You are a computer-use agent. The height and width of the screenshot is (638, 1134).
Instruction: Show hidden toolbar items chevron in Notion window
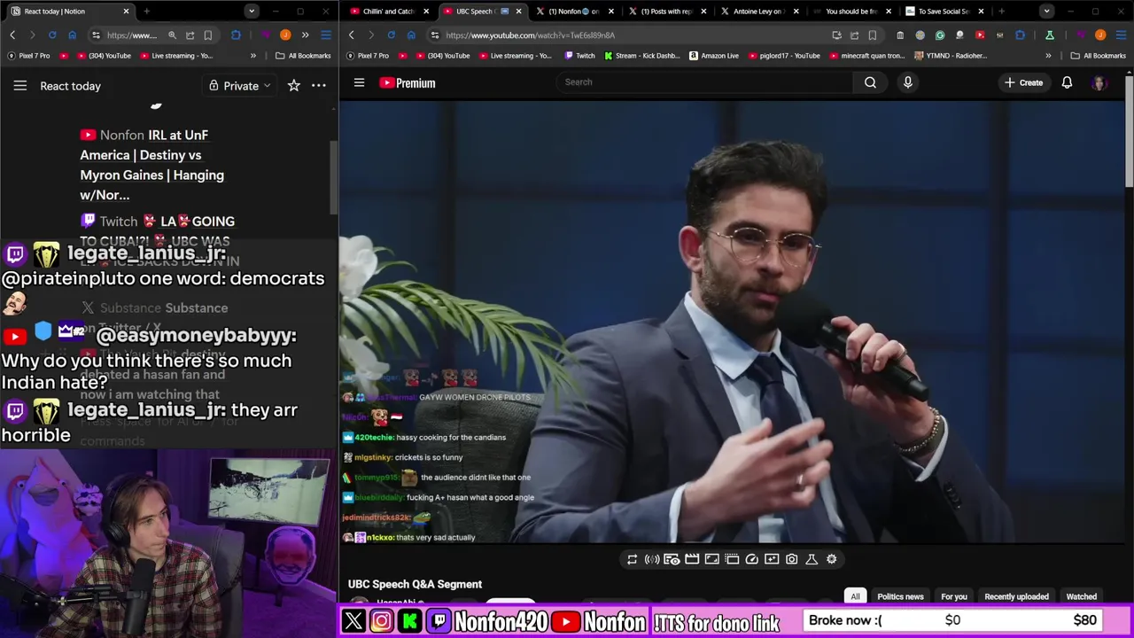[x=305, y=35]
